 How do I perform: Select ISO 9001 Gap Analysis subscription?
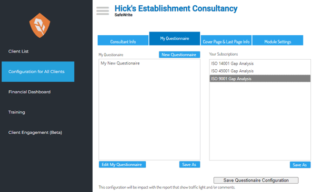click(260, 79)
